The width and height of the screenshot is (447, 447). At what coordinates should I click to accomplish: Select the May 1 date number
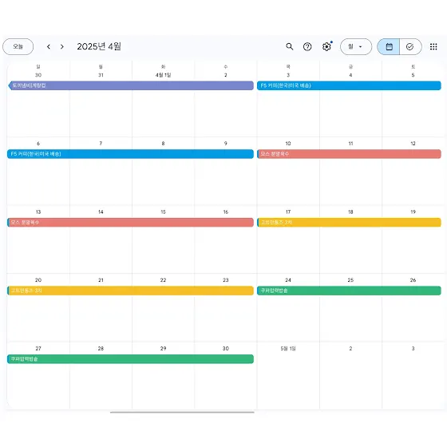288,348
